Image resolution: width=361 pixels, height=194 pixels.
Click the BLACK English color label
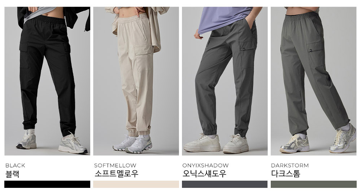(15, 165)
